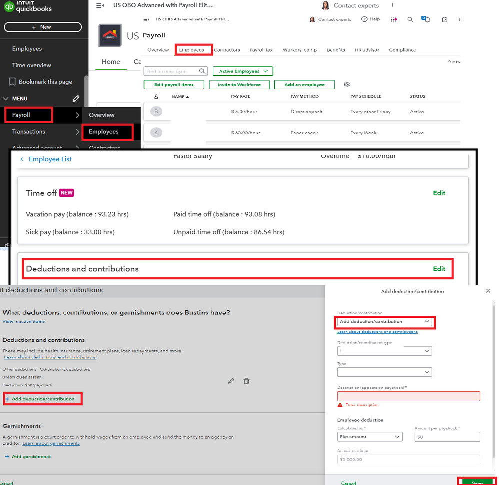Open Active Employees filter dropdown
Viewport: 499px width, 485px height.
243,71
